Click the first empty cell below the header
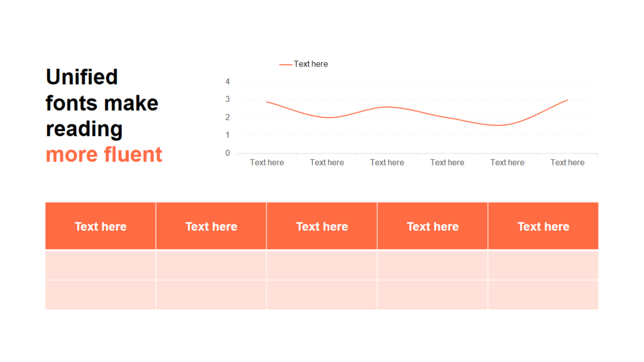 pyautogui.click(x=101, y=265)
